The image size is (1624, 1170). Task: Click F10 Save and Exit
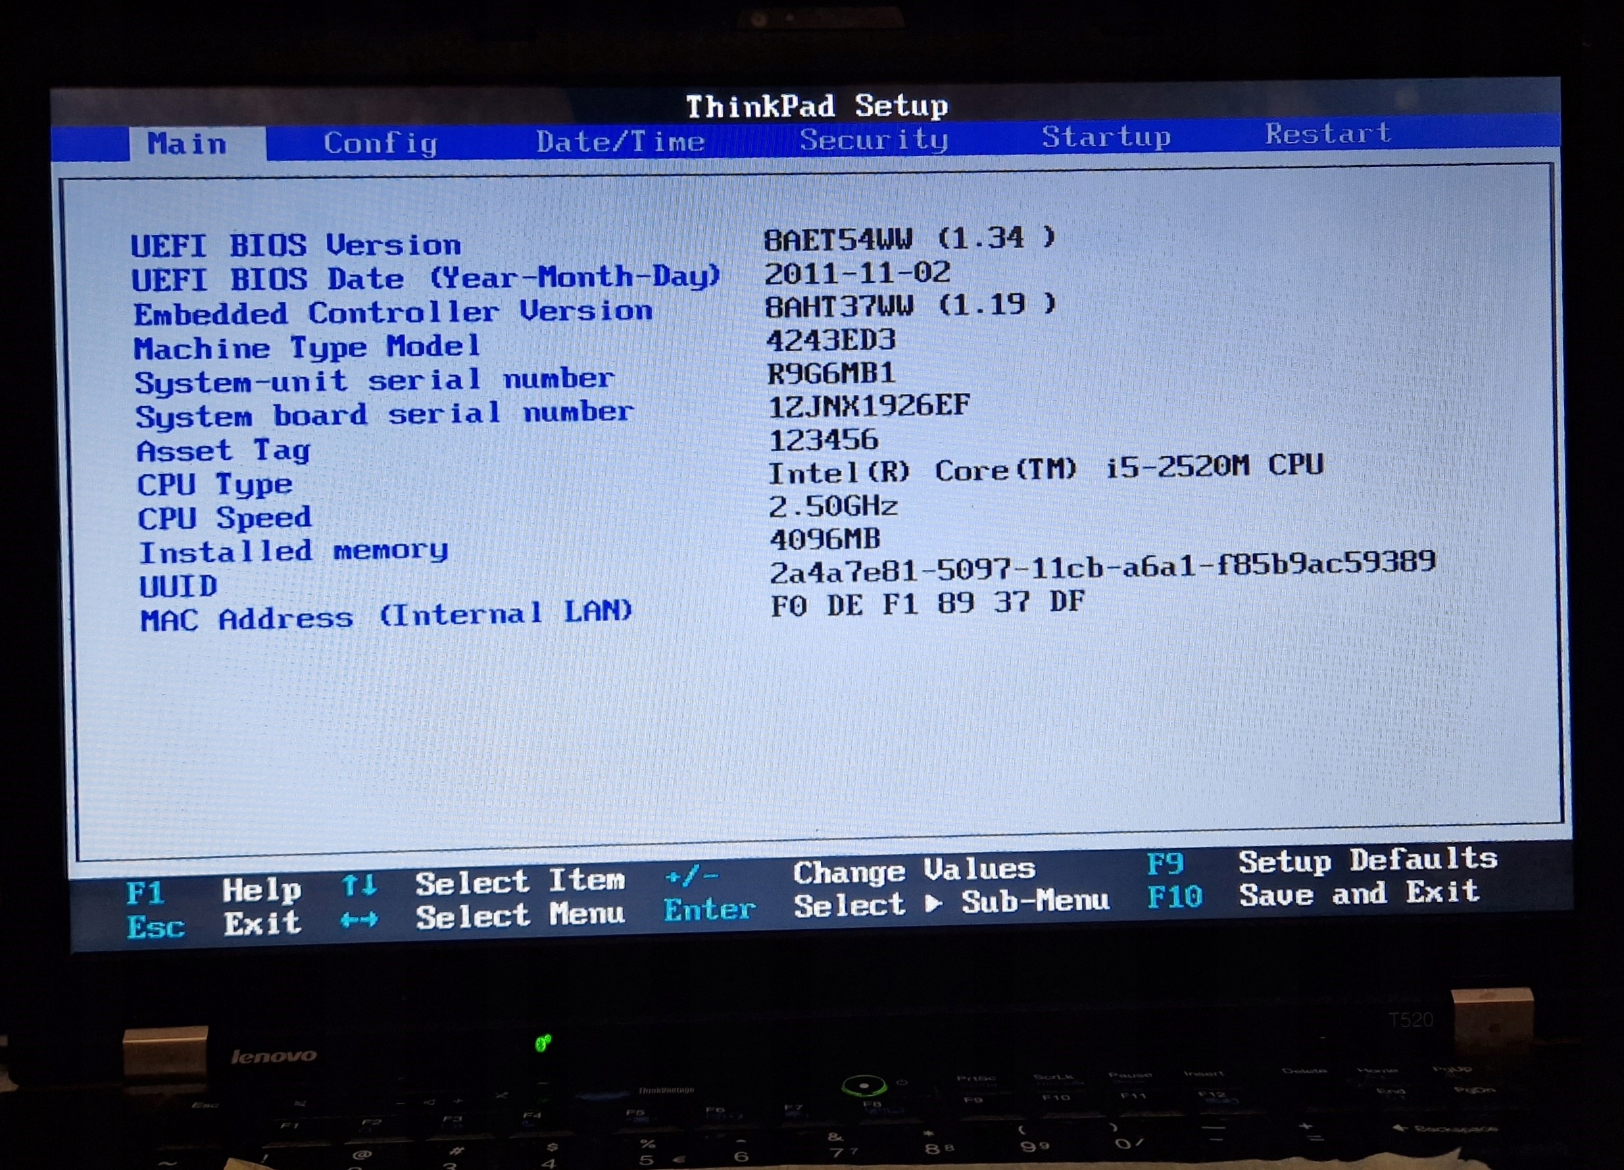coord(1174,897)
